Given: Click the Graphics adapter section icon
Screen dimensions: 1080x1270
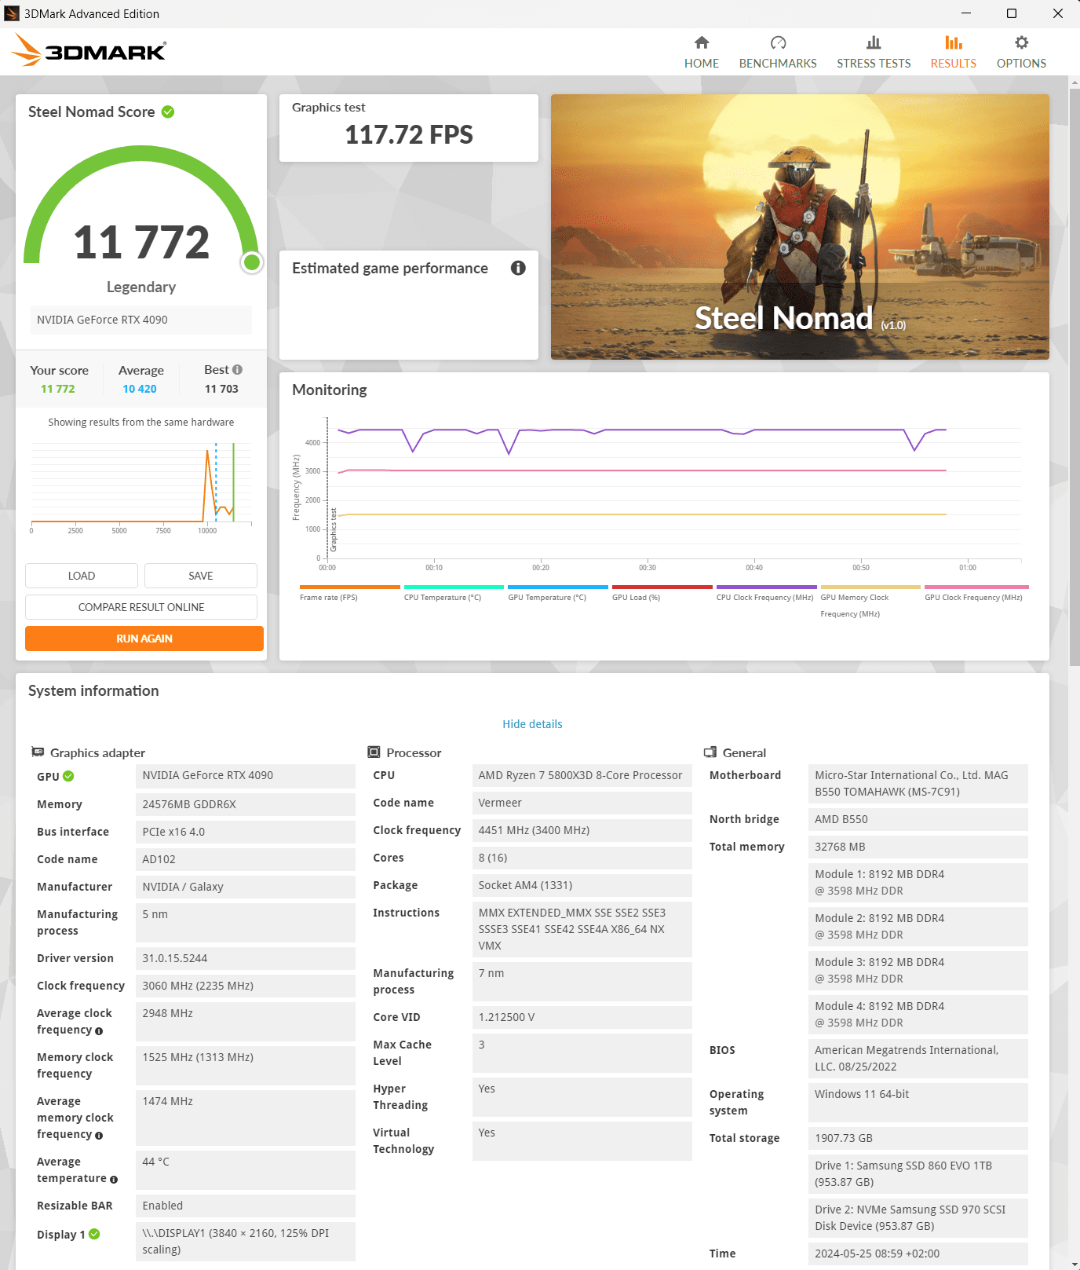Looking at the screenshot, I should (38, 752).
